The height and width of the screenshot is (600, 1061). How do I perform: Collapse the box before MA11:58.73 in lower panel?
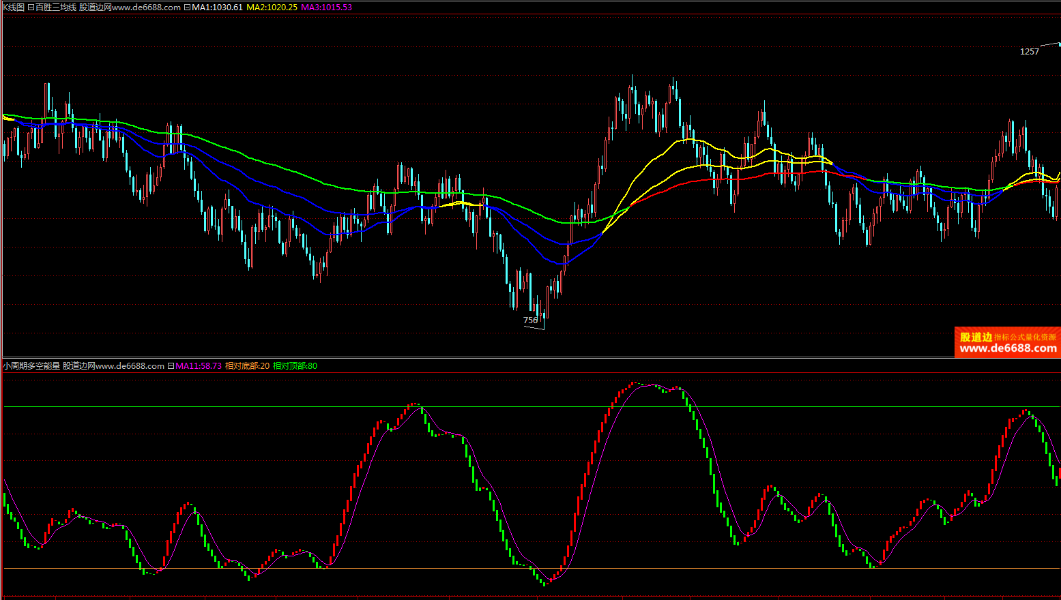(x=171, y=366)
